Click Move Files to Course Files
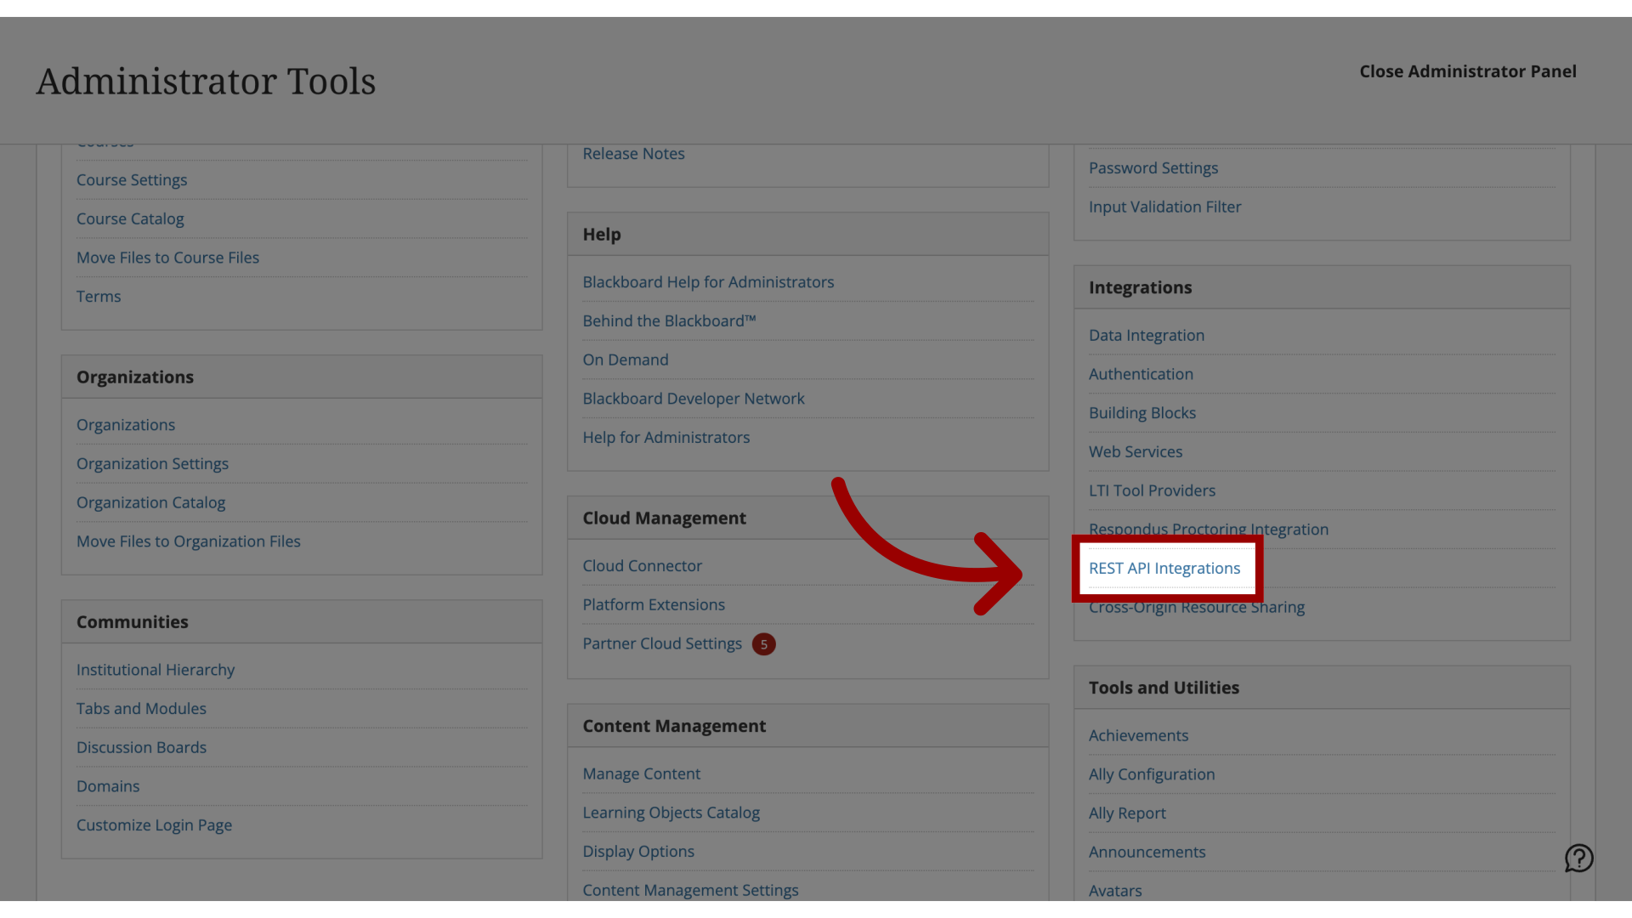This screenshot has width=1632, height=918. [167, 258]
